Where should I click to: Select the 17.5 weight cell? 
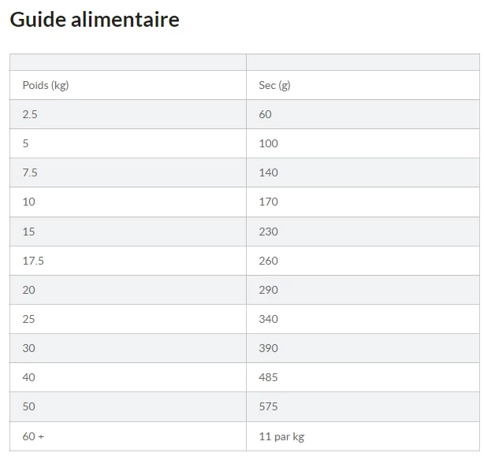(33, 261)
